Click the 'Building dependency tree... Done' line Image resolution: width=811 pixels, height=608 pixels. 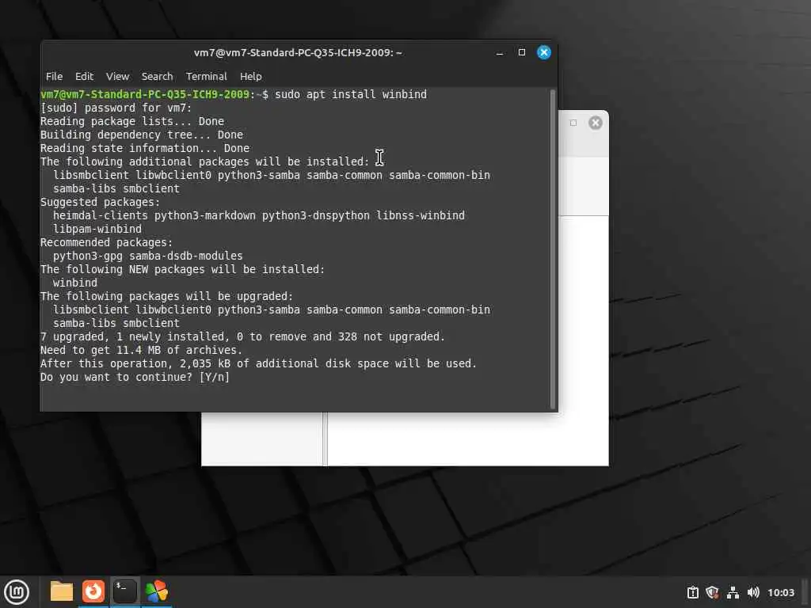tap(142, 135)
